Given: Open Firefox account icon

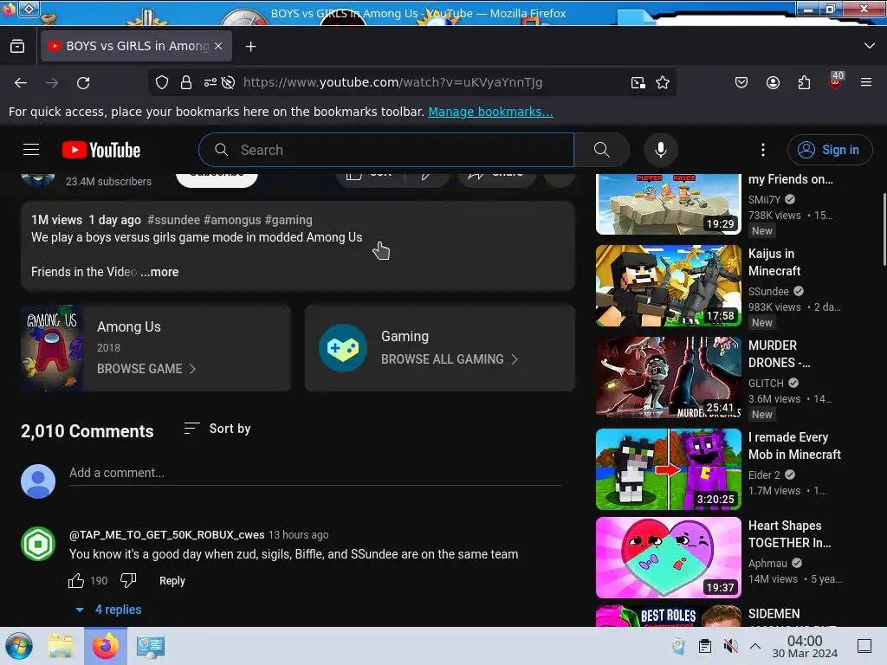Looking at the screenshot, I should [773, 82].
